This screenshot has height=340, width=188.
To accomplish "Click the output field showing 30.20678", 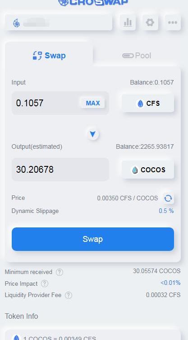I will click(60, 170).
